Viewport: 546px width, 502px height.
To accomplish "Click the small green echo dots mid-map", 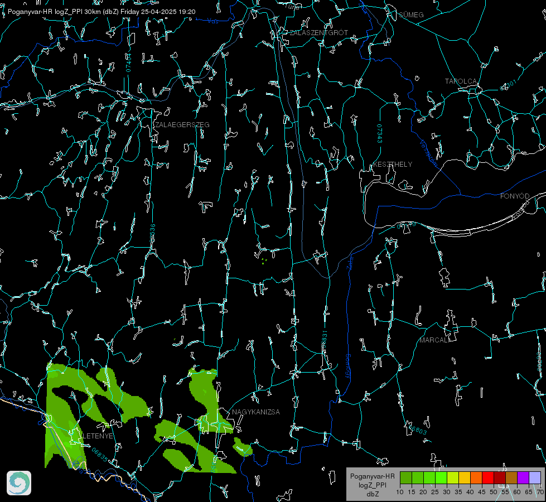I will pyautogui.click(x=264, y=261).
